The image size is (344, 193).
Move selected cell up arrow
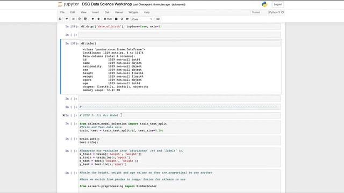[x=93, y=19]
